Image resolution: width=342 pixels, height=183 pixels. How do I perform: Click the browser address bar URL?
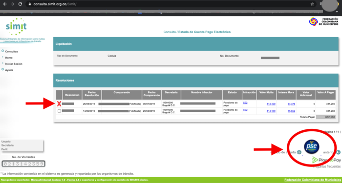[55, 4]
